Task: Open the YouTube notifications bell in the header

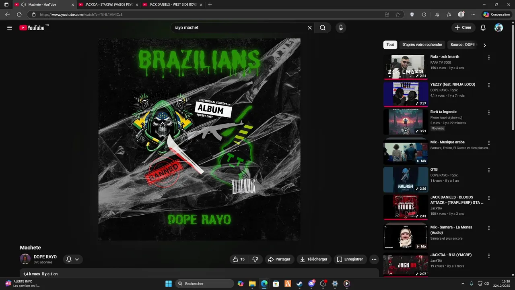Action: pos(483,28)
